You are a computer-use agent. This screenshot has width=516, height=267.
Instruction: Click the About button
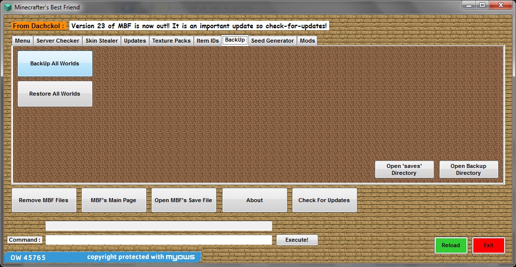254,200
